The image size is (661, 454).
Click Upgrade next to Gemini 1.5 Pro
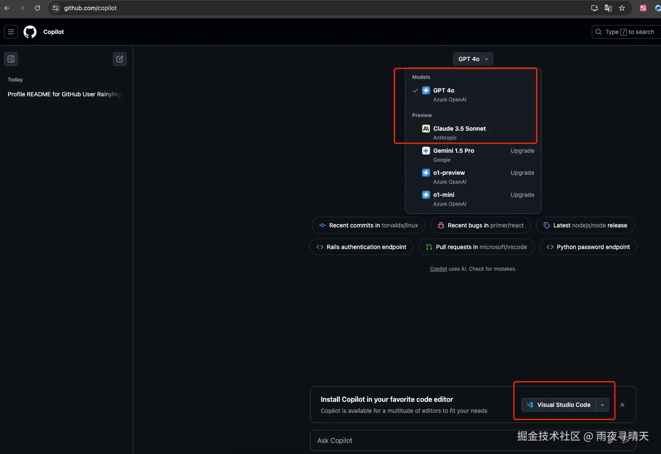pyautogui.click(x=522, y=151)
